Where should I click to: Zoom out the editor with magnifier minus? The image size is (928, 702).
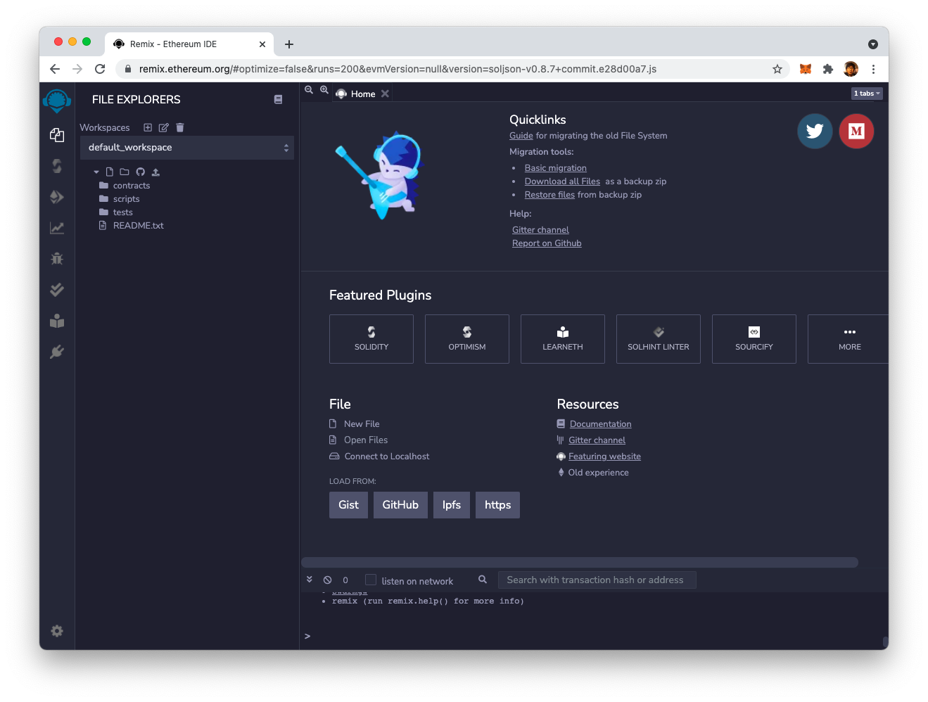click(x=309, y=90)
